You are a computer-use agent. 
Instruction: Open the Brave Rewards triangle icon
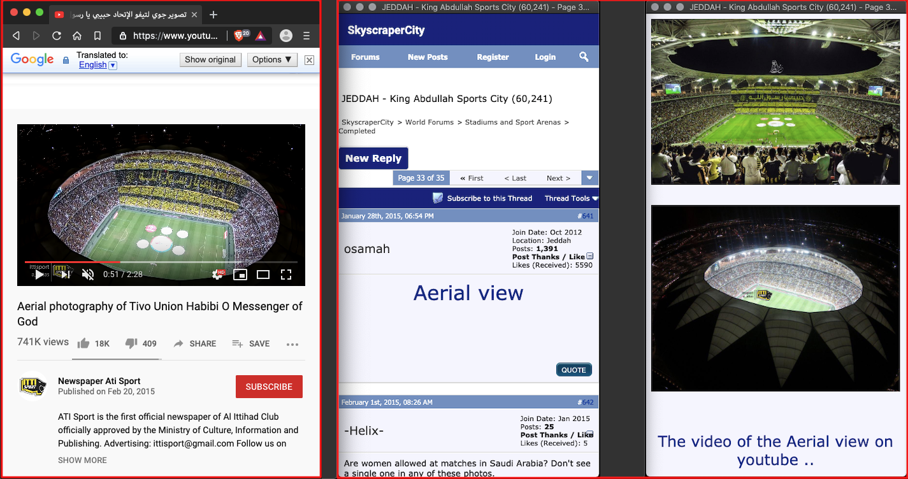click(x=260, y=36)
